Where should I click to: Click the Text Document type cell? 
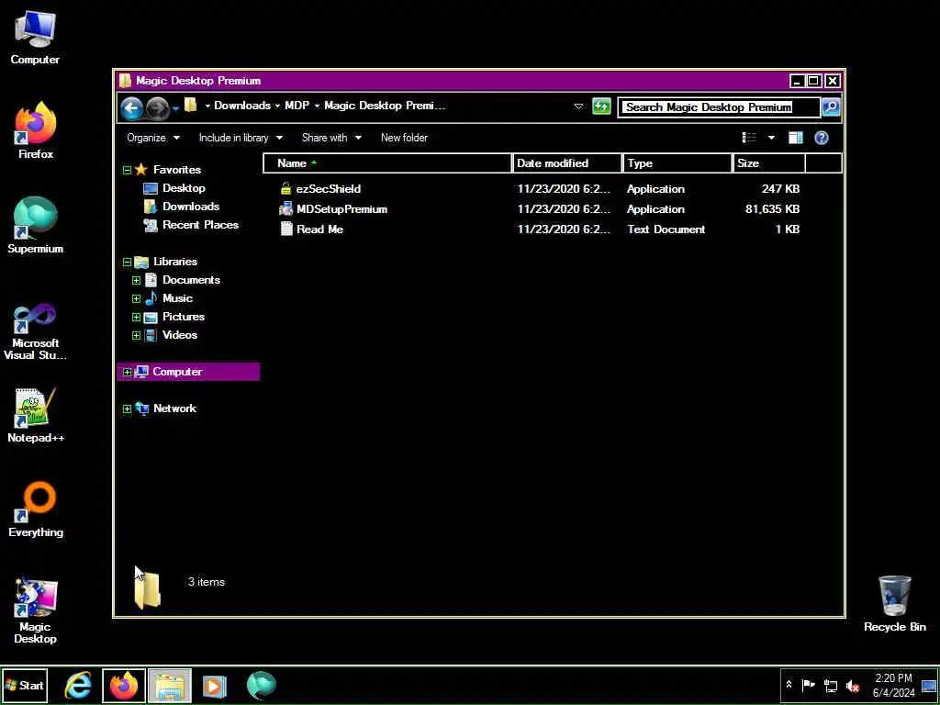666,229
